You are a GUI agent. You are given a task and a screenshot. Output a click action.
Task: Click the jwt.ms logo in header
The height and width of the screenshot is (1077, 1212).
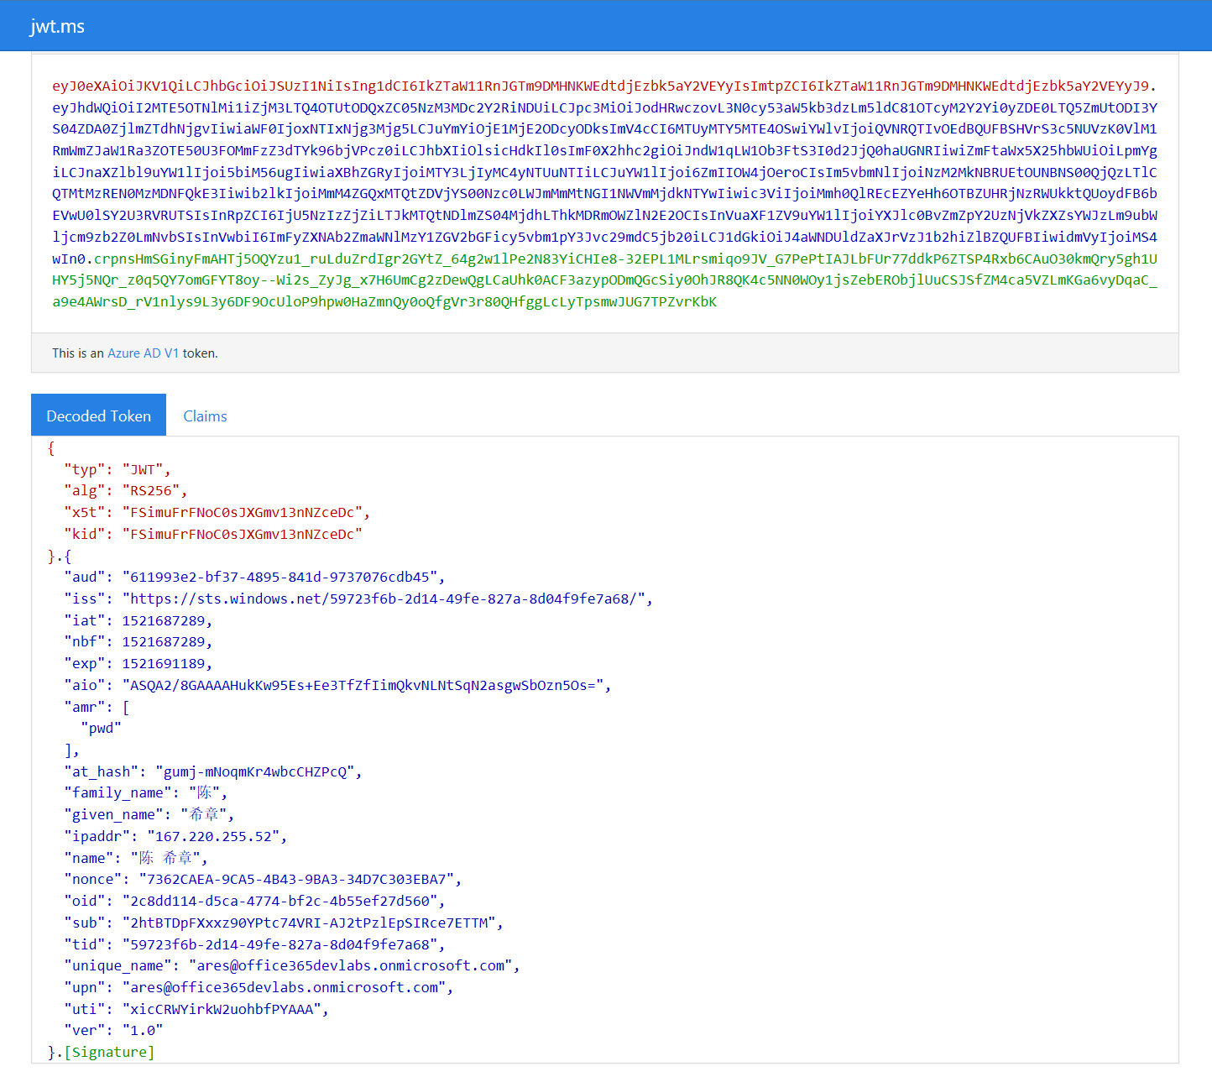[x=57, y=26]
